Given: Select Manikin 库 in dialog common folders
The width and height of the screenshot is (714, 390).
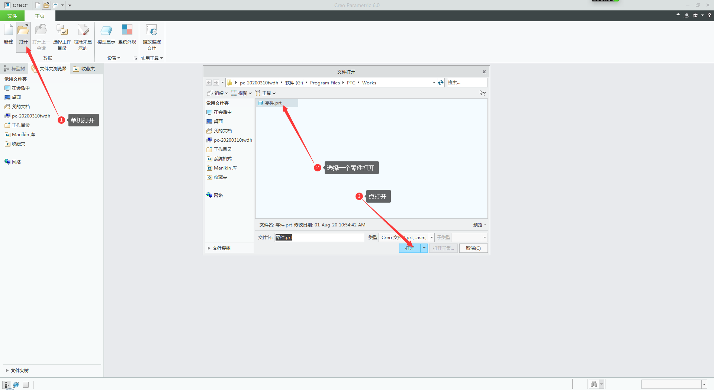Looking at the screenshot, I should click(222, 168).
